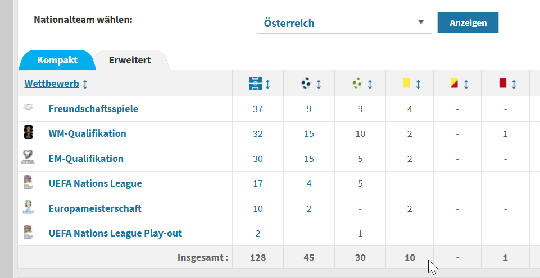Open the Österreich national team dropdown
Image resolution: width=540 pixels, height=278 pixels.
(x=344, y=23)
